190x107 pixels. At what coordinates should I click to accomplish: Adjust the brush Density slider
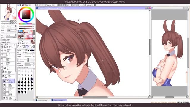[30, 56]
